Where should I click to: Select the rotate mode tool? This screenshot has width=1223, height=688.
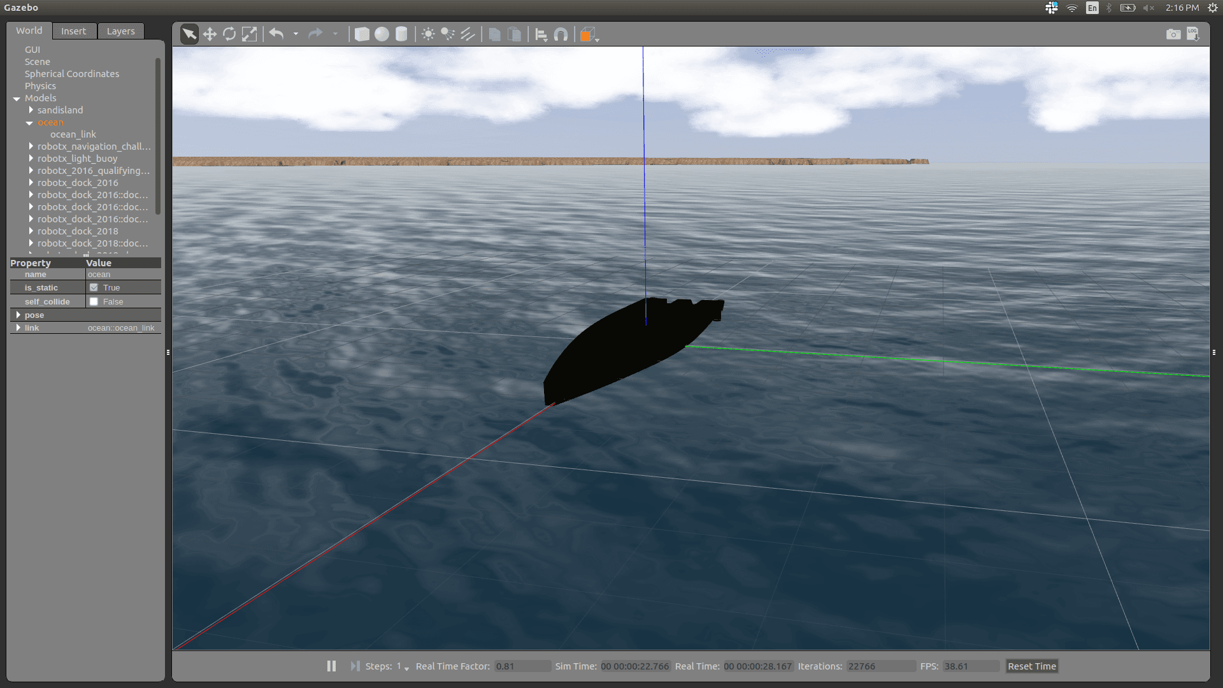pos(229,34)
